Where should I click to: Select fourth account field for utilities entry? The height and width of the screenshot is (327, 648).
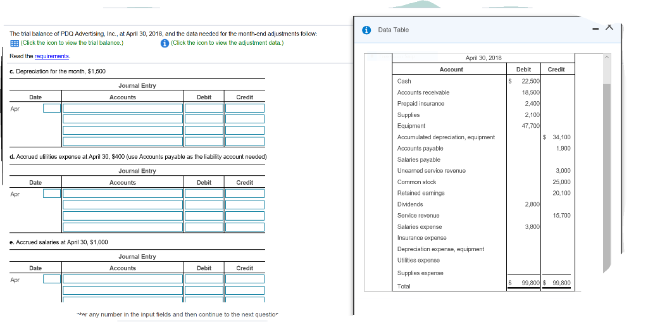(x=123, y=227)
